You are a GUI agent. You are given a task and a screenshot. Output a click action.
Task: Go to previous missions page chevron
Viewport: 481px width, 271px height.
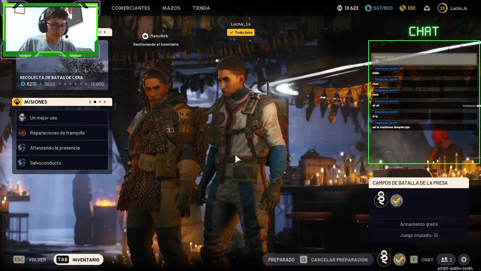(x=90, y=102)
